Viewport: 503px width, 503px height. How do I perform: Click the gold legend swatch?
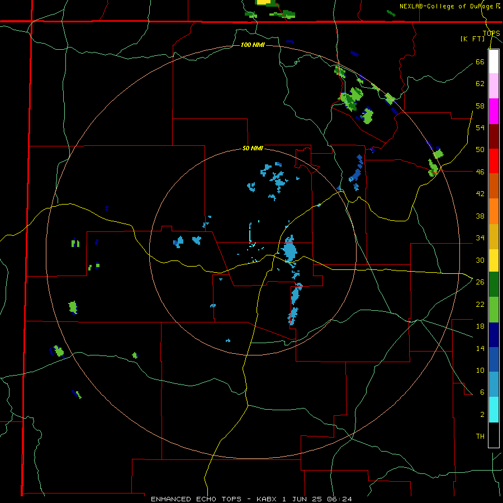click(493, 236)
